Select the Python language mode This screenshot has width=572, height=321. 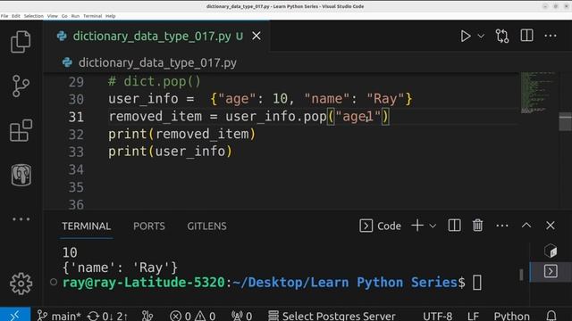(x=511, y=316)
